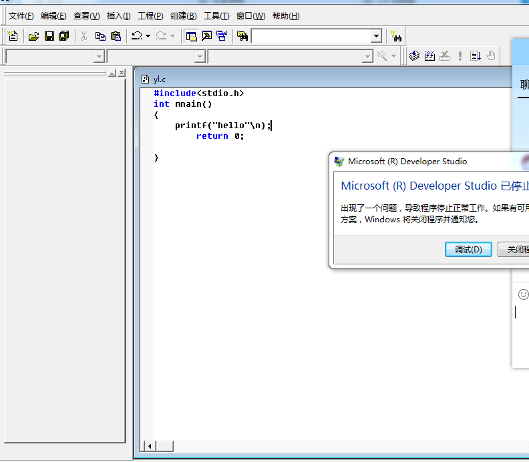
Task: Open the 工程(P) menu
Action: tap(150, 16)
